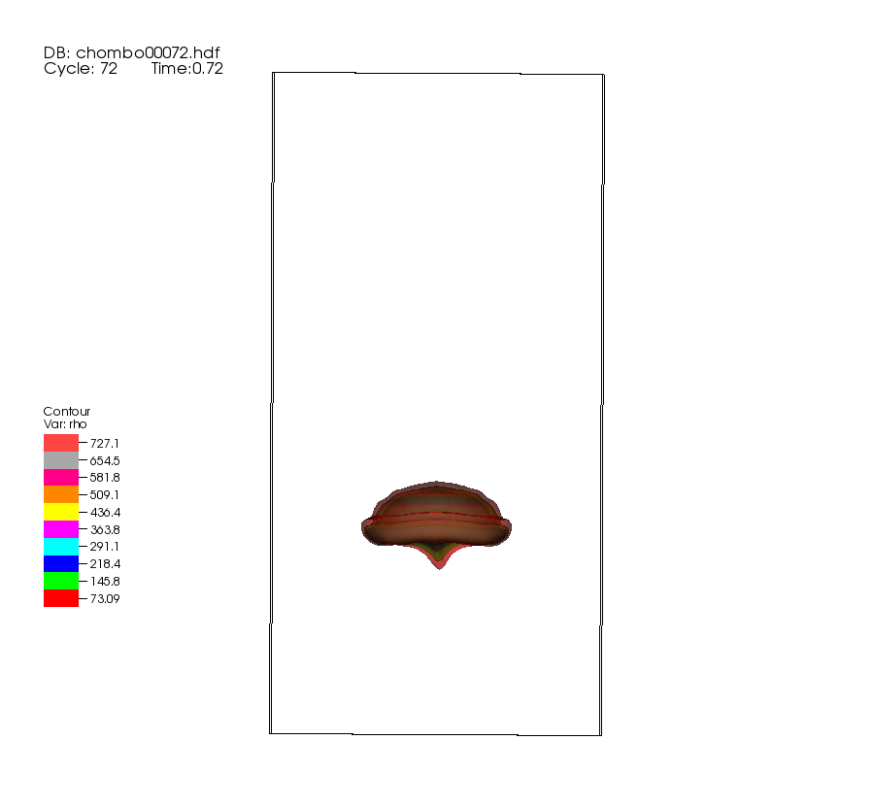Click the Contour legend title
This screenshot has width=874, height=808.
67,411
